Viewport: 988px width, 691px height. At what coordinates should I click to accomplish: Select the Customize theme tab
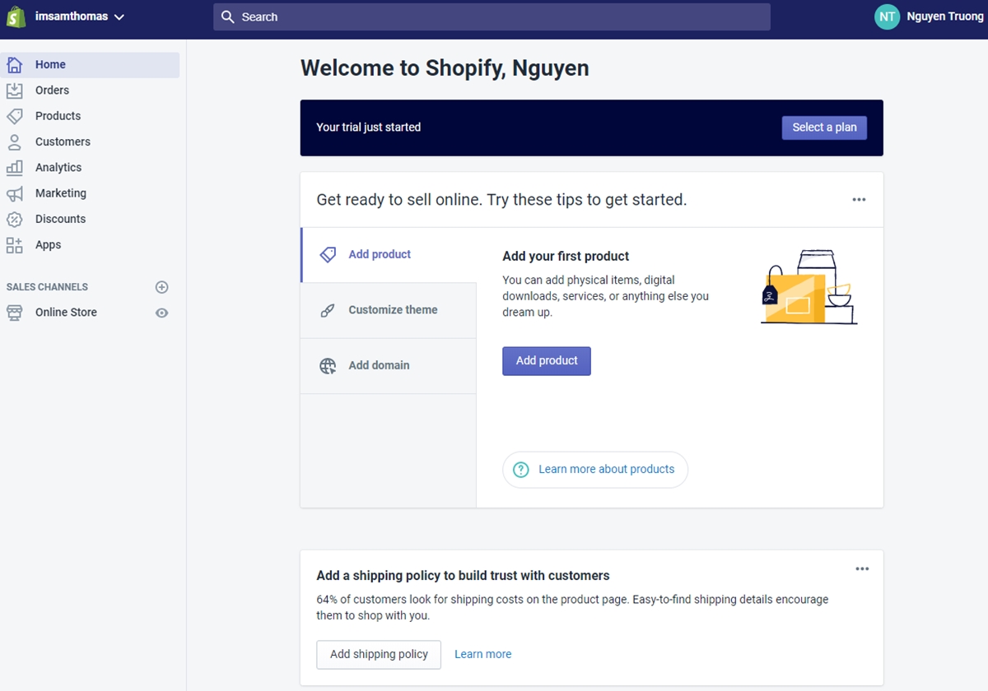(389, 310)
